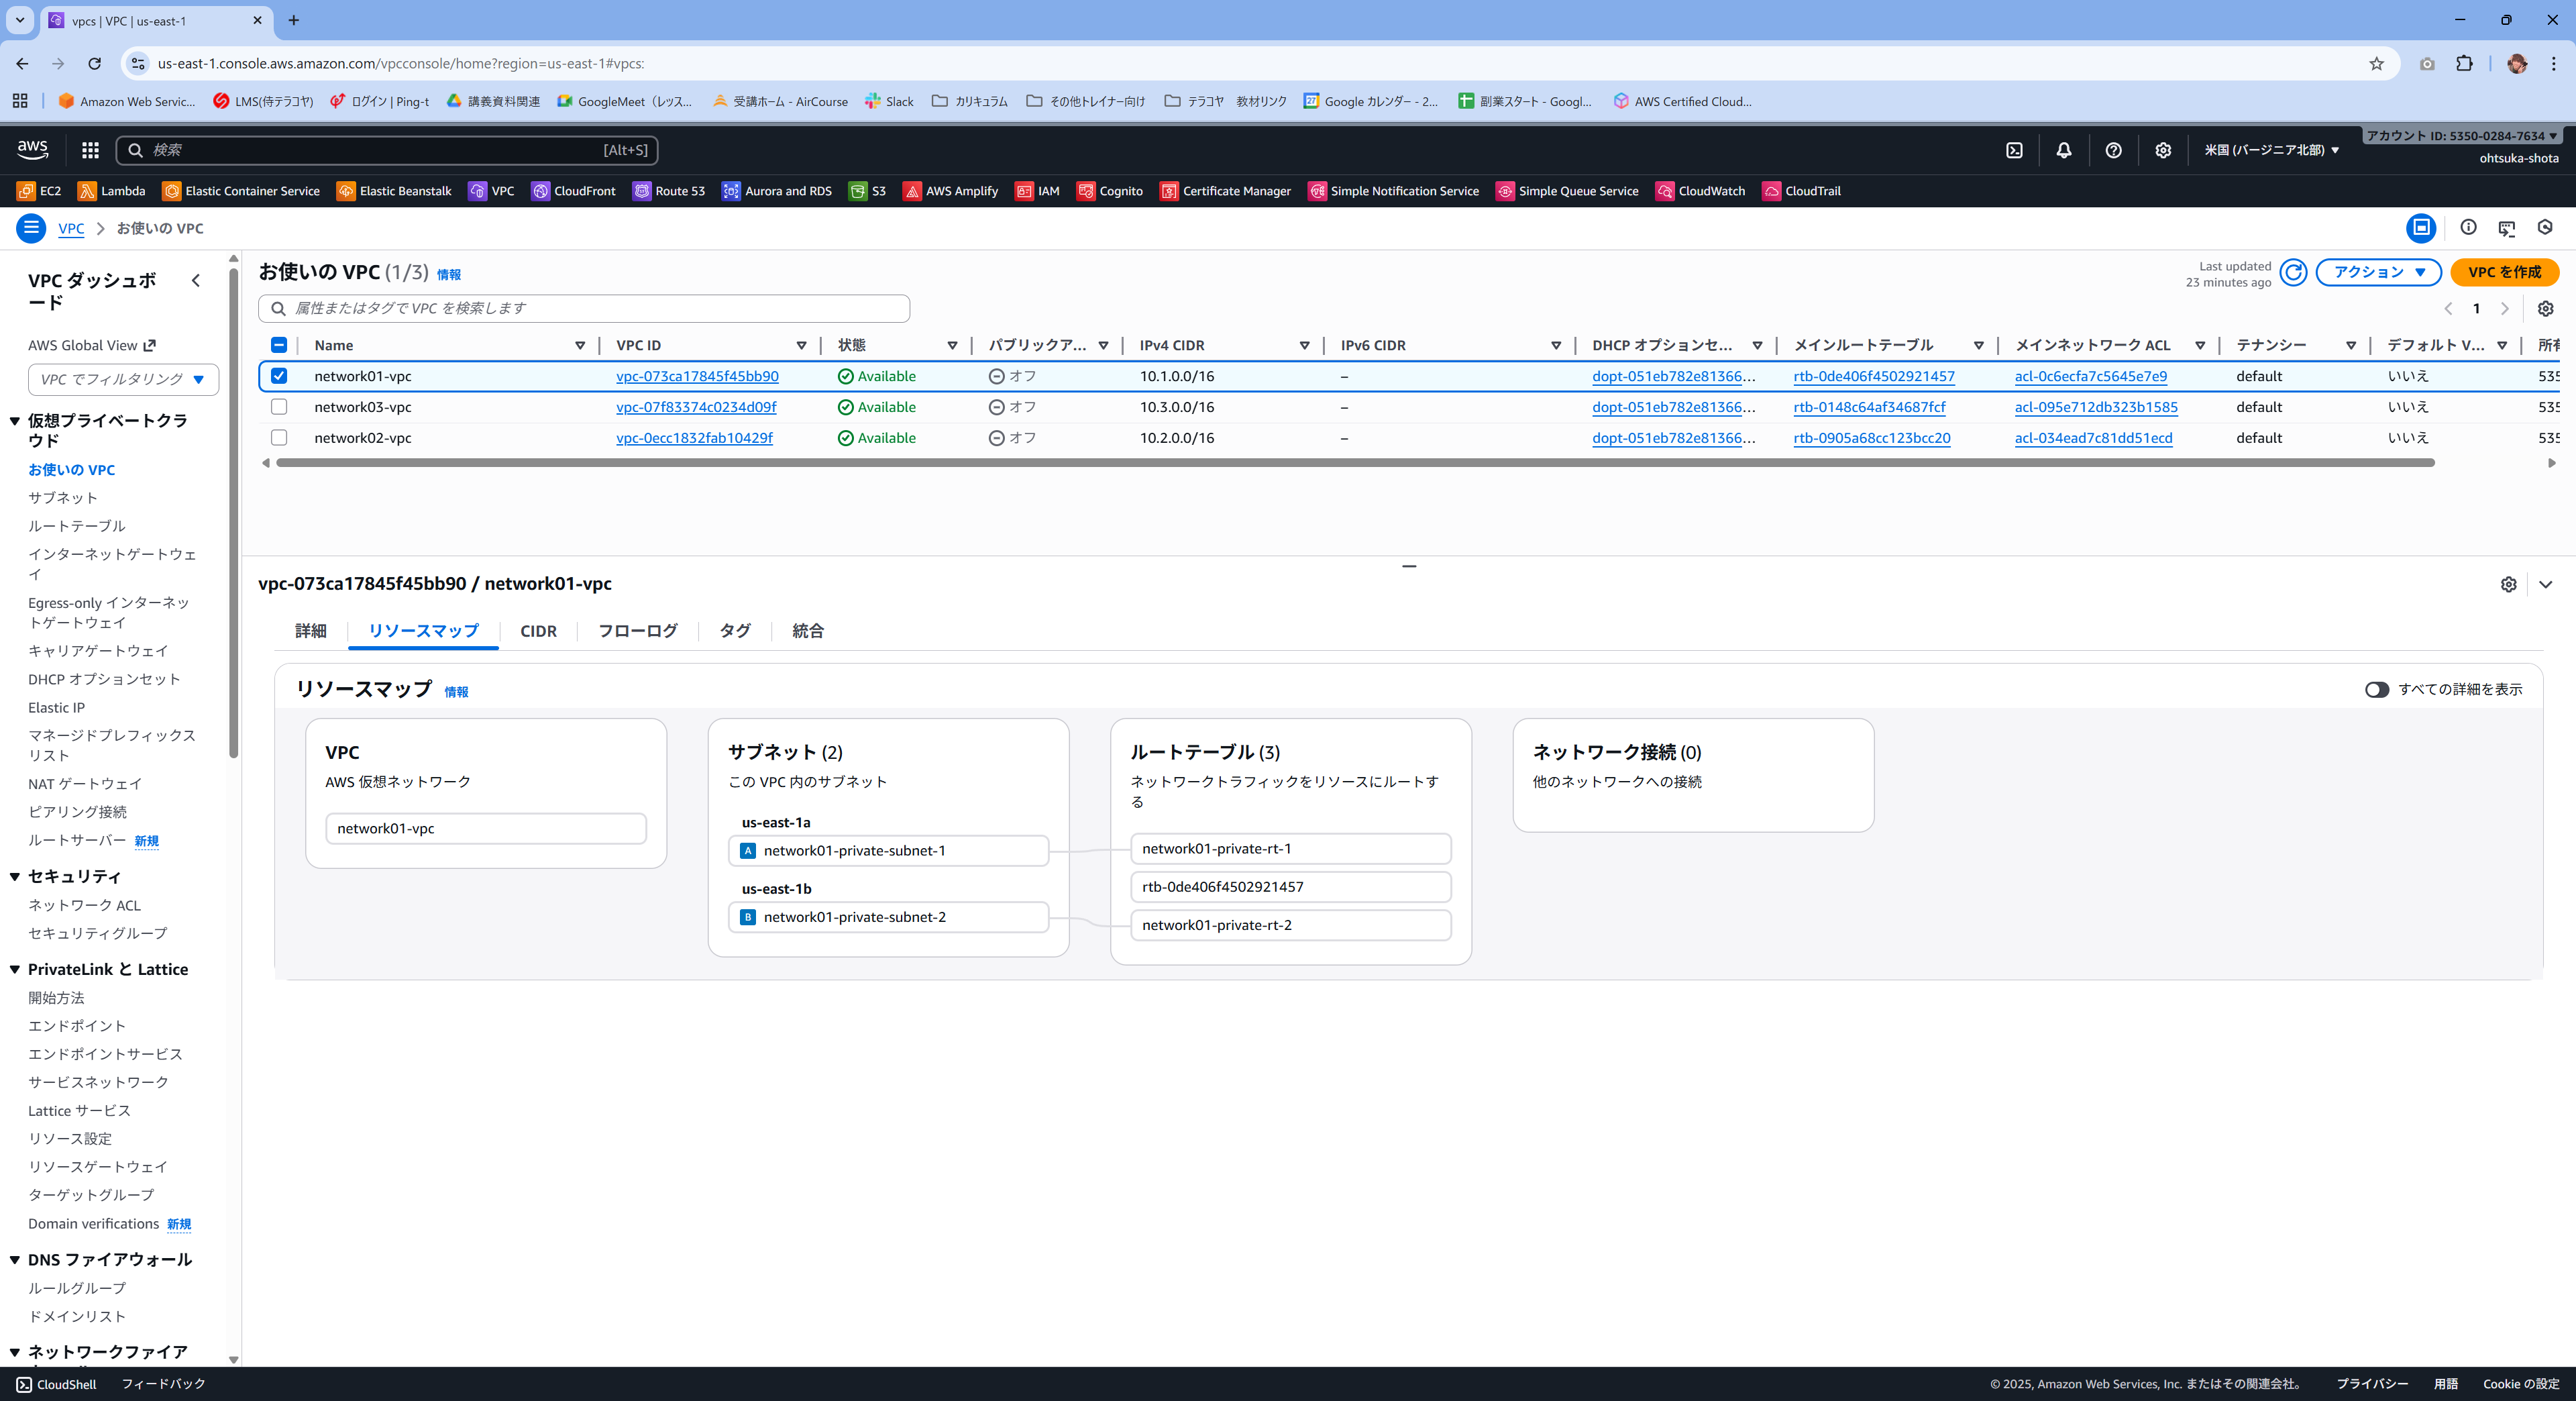Switch to the フローログ tab
The image size is (2576, 1401).
[637, 631]
